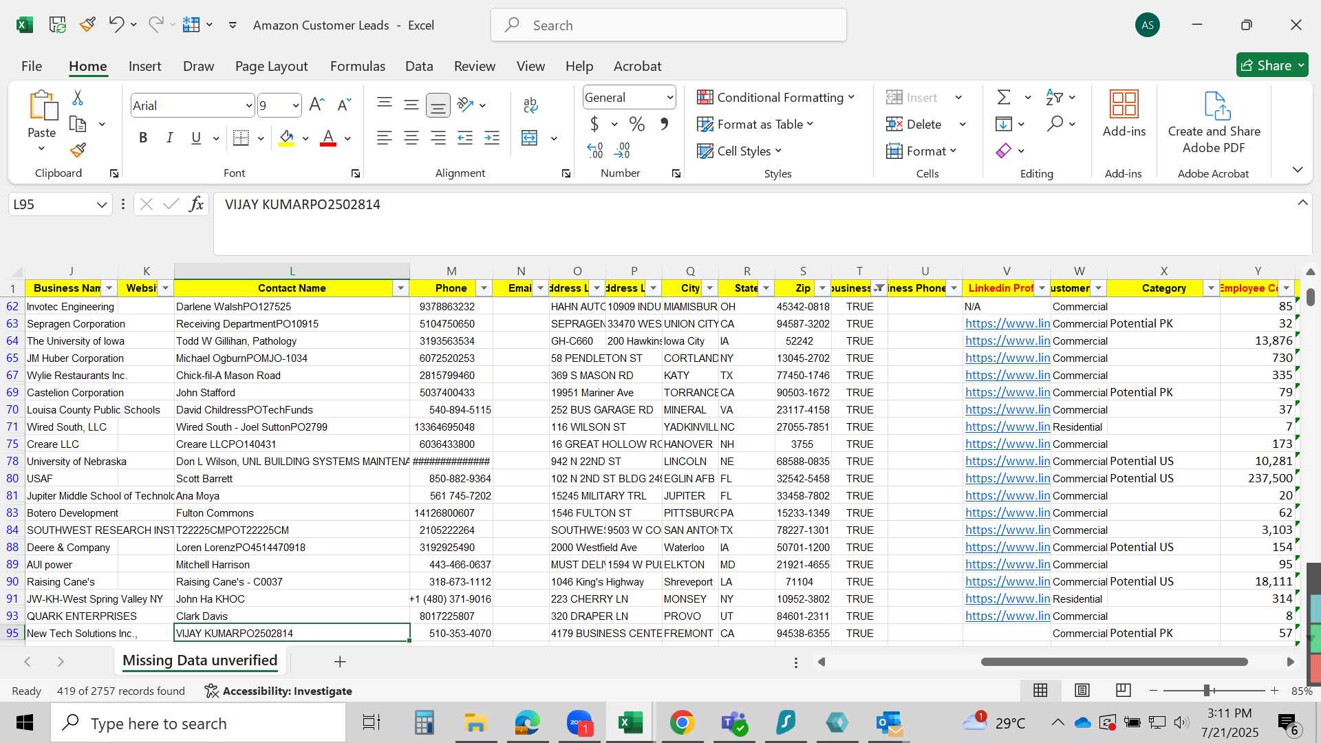Click the Save icon in title bar

[x=57, y=25]
